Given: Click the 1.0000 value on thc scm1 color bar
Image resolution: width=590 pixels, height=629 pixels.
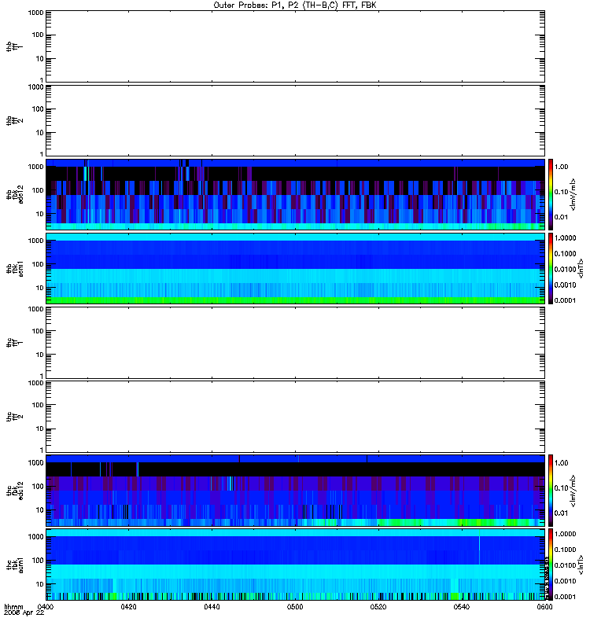Looking at the screenshot, I should coord(565,534).
